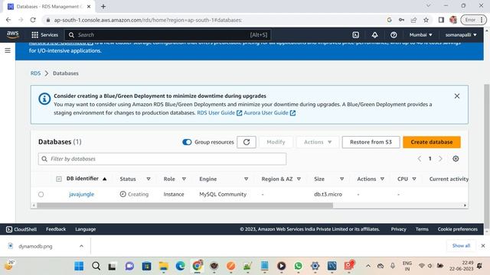Reload the browser page
The width and height of the screenshot is (490, 275).
[33, 20]
